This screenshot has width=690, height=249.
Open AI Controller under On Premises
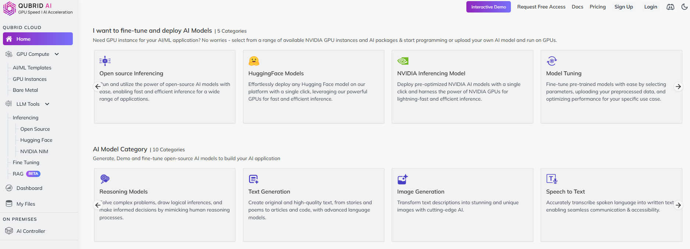click(x=31, y=231)
